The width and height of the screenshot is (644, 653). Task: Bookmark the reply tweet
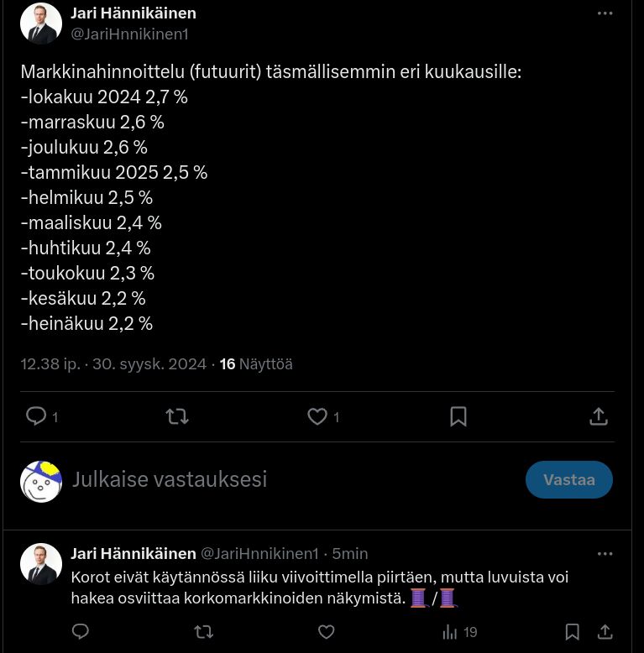(x=573, y=632)
